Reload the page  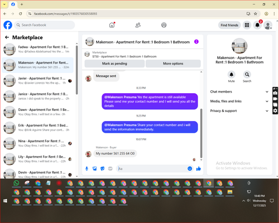tap(21, 13)
